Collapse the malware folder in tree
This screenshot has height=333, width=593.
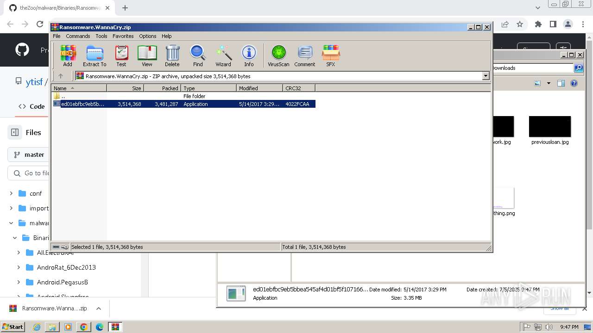tap(12, 223)
